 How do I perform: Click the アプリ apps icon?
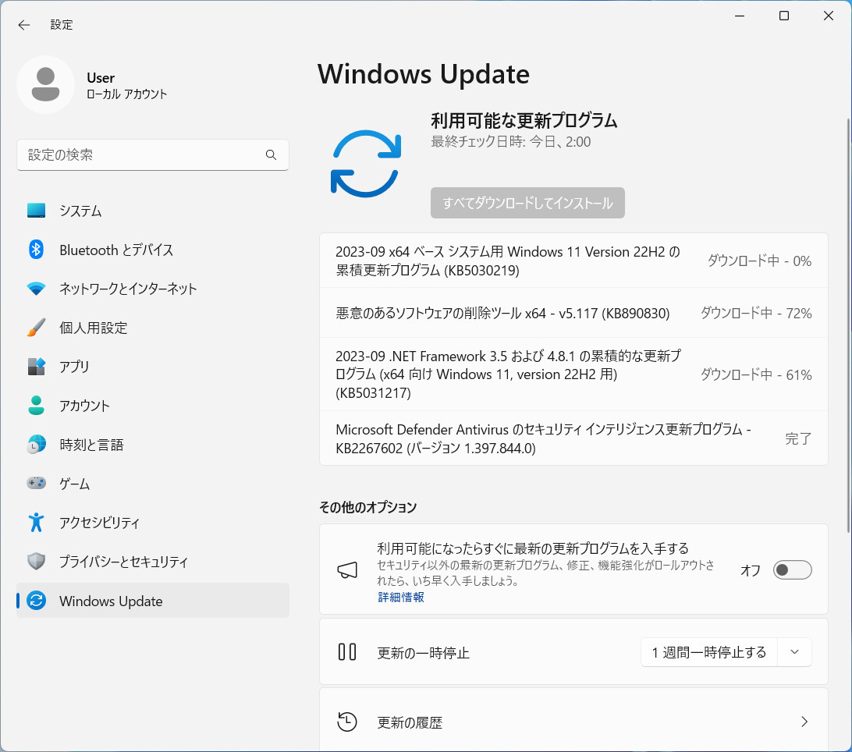point(37,367)
